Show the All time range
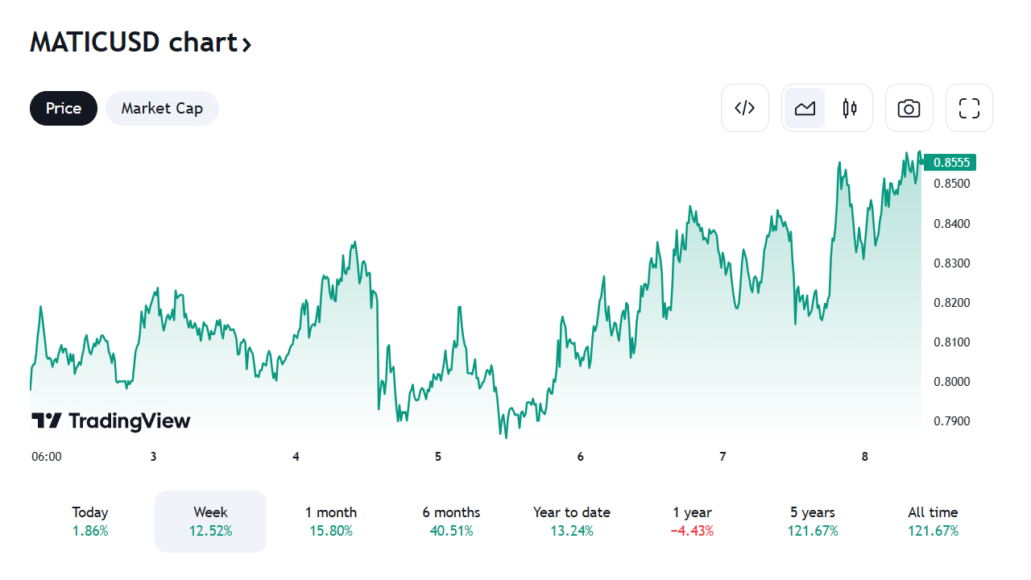This screenshot has height=580, width=1031. point(933,521)
